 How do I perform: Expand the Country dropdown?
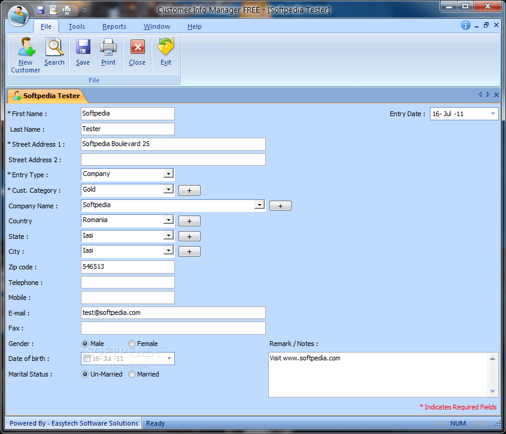click(168, 220)
